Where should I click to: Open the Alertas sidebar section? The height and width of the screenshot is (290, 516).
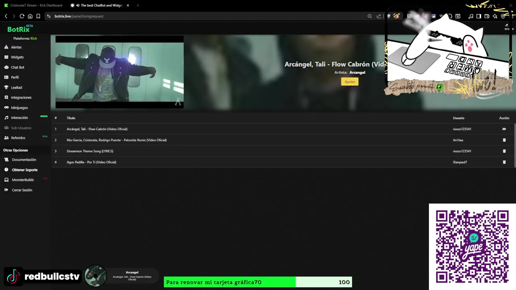[x=16, y=47]
